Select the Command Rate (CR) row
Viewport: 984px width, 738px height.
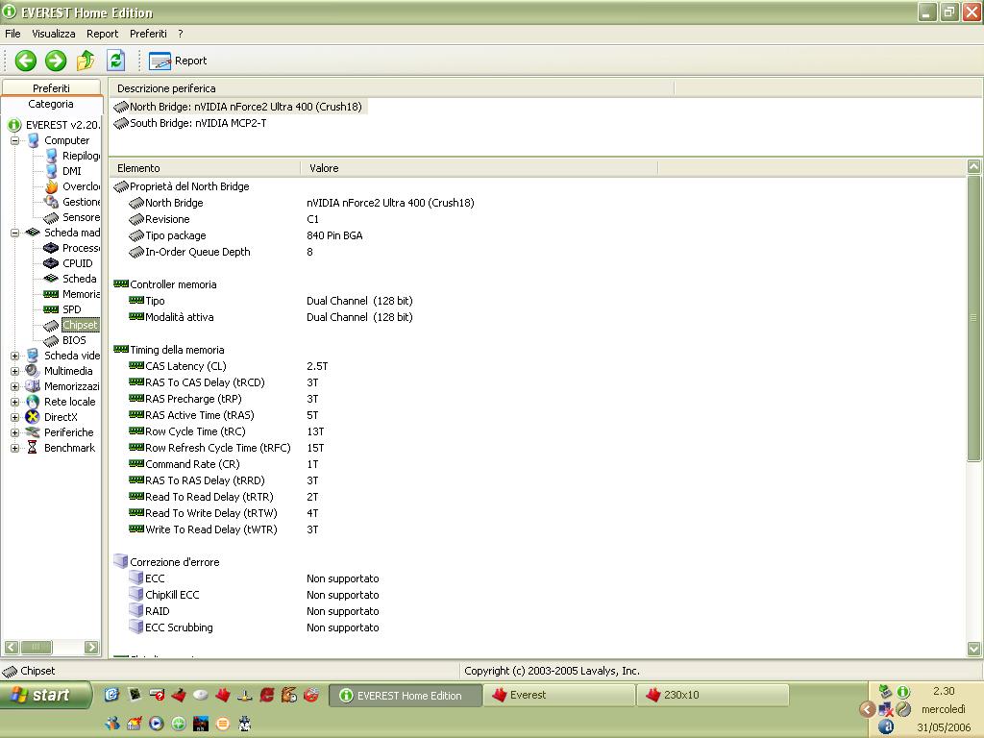224,464
